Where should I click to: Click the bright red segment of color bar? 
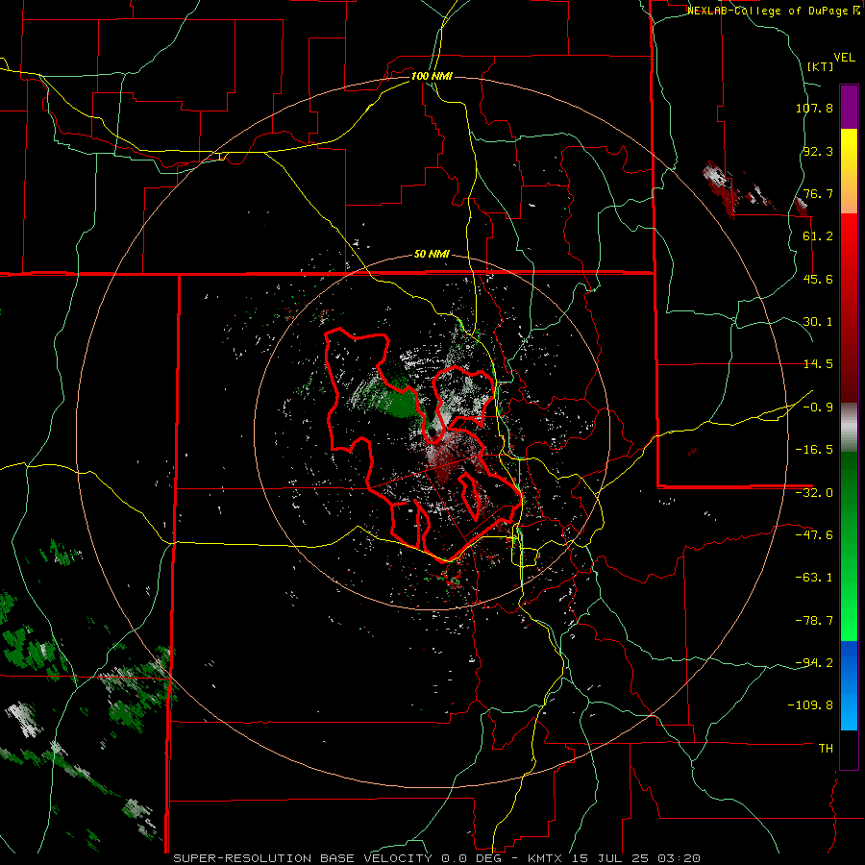click(849, 243)
